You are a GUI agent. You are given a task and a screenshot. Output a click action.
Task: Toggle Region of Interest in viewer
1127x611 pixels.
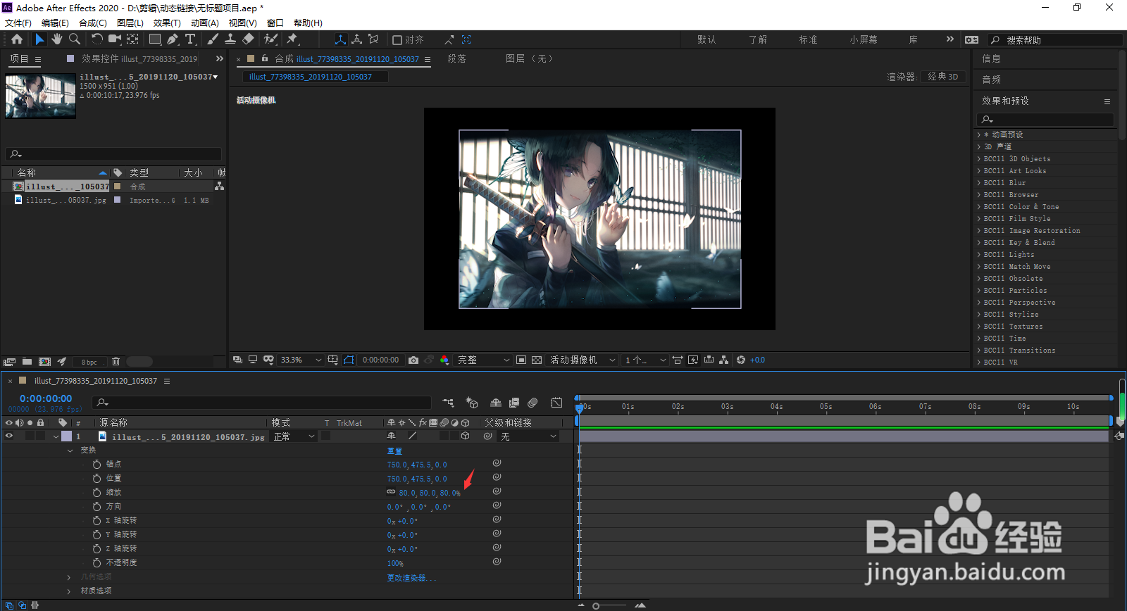pos(521,360)
